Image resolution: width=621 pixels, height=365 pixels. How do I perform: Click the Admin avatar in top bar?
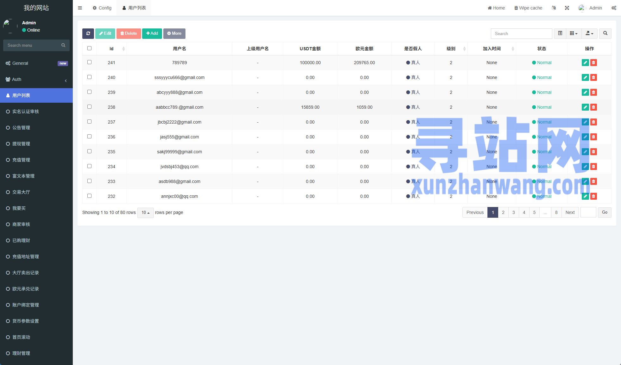click(x=582, y=8)
